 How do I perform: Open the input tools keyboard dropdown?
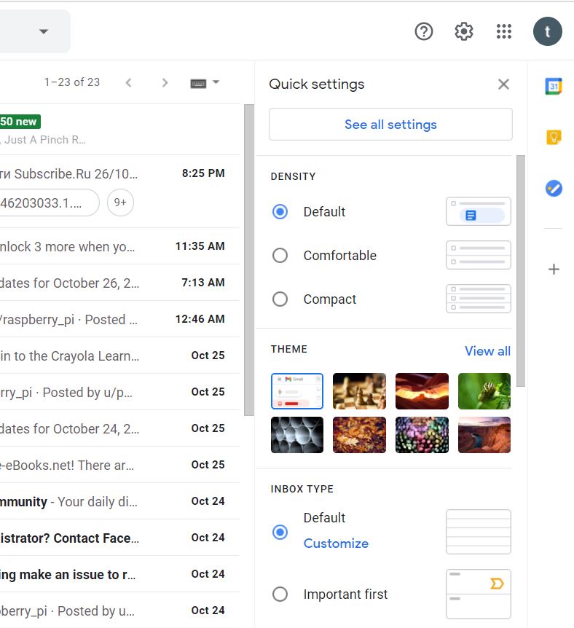point(205,83)
